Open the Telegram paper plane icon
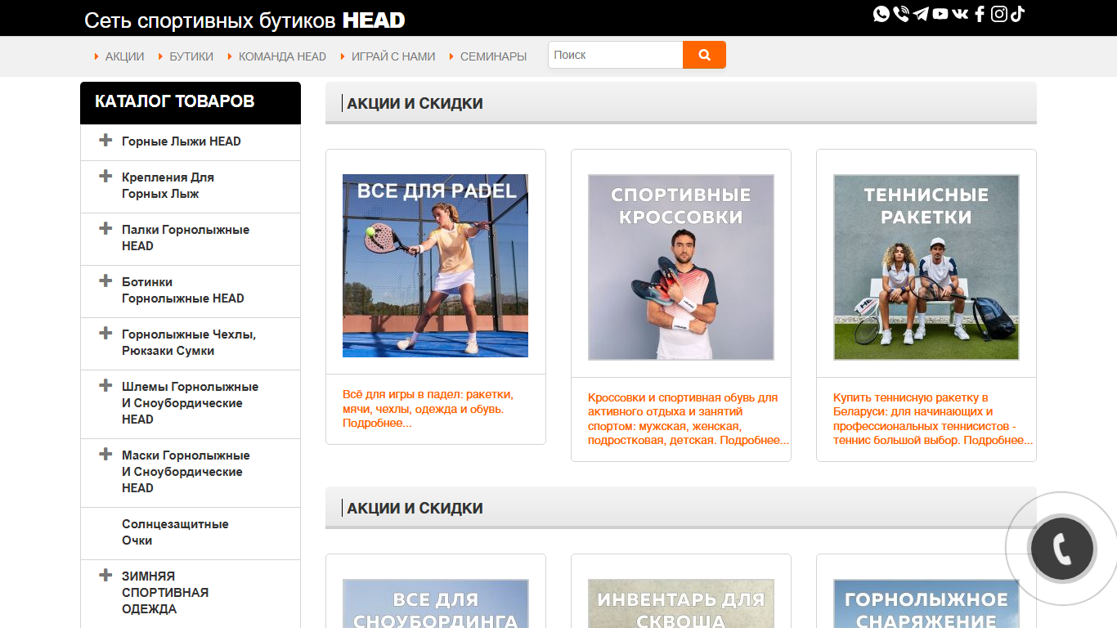This screenshot has width=1117, height=628. 921,14
